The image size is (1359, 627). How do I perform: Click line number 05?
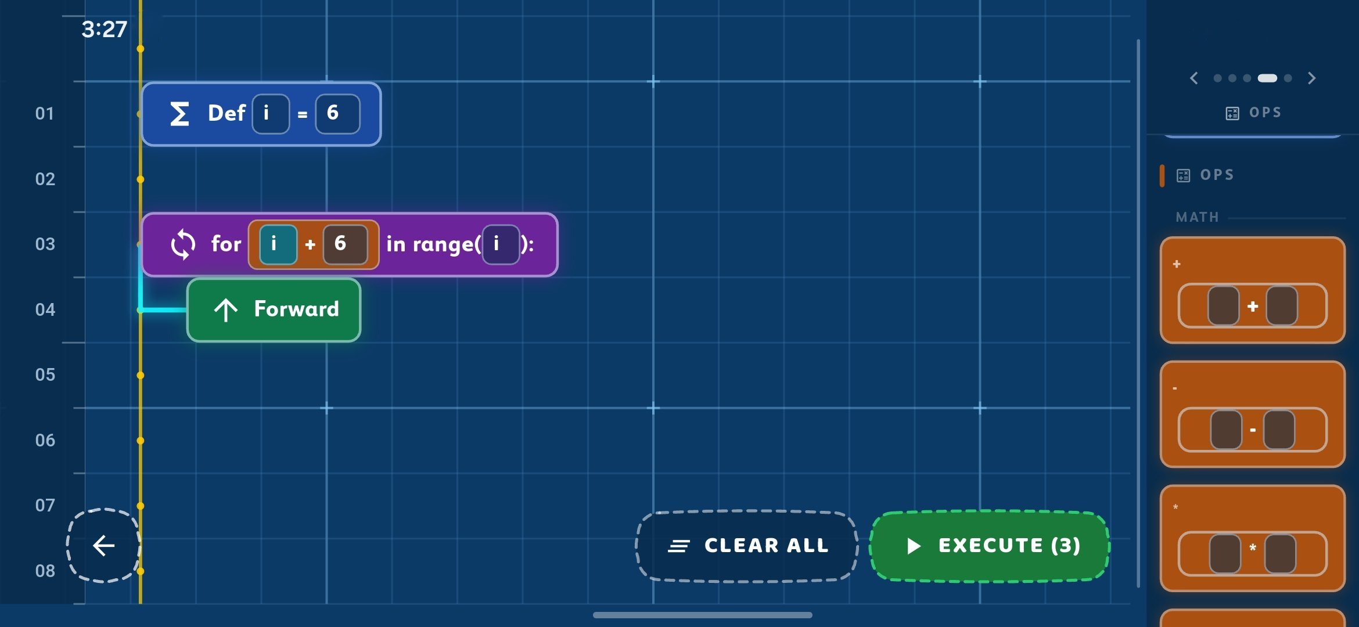point(45,375)
